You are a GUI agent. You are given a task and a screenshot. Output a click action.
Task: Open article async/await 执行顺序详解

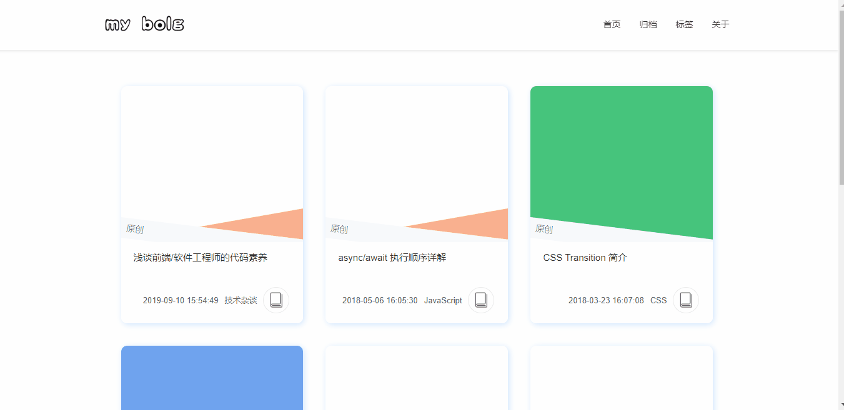[392, 257]
